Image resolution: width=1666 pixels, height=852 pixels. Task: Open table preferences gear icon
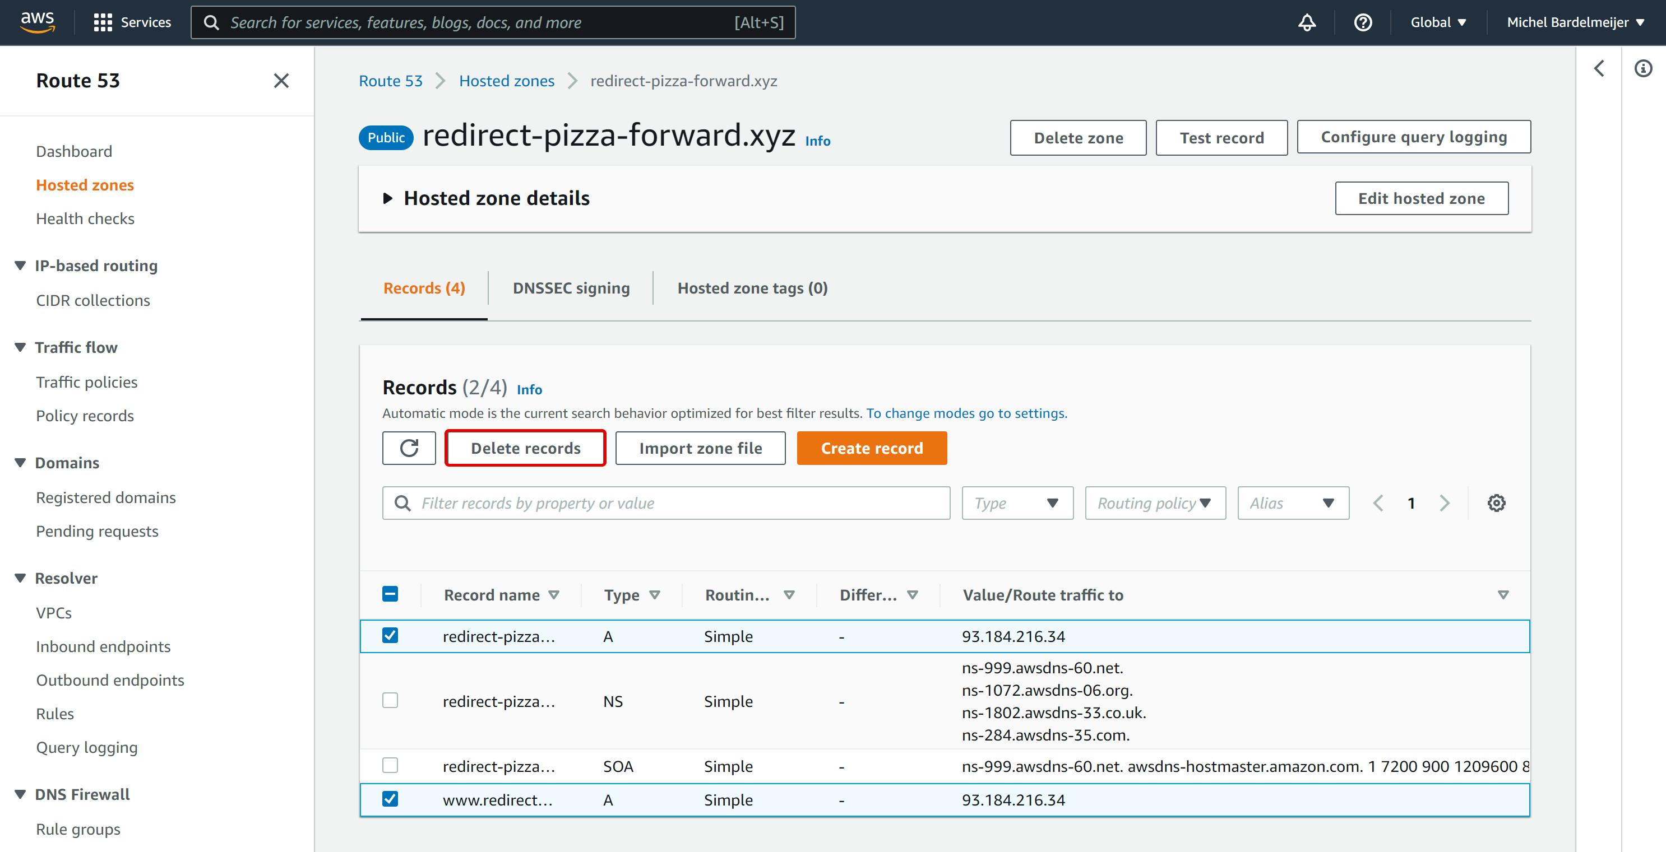click(1496, 503)
